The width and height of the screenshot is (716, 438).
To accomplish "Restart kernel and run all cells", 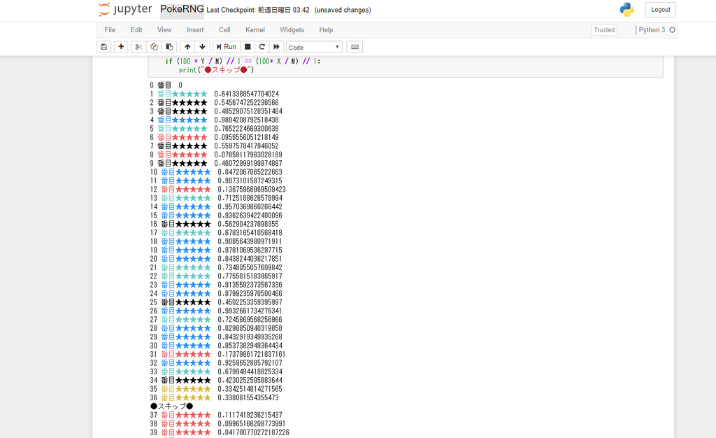I will [x=276, y=47].
